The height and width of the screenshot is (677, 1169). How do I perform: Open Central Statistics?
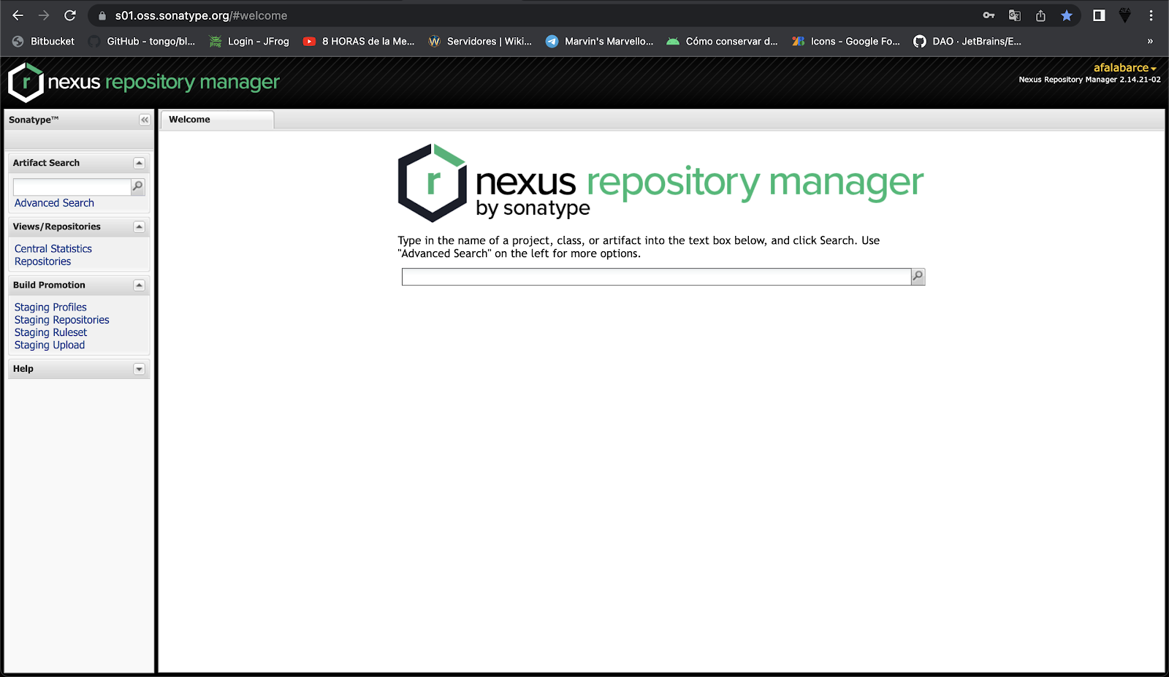pyautogui.click(x=53, y=249)
